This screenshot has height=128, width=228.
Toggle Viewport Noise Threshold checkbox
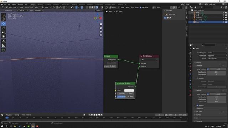tap(208, 69)
